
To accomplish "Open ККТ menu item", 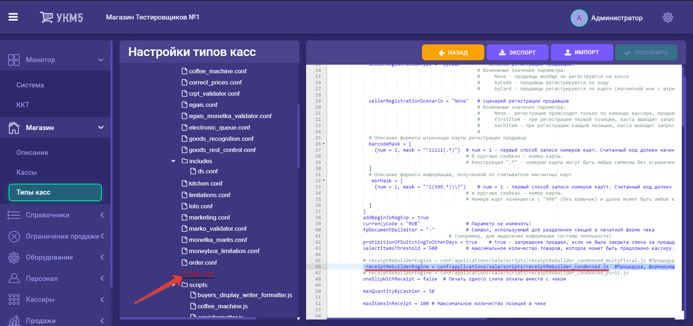I will pyautogui.click(x=22, y=105).
